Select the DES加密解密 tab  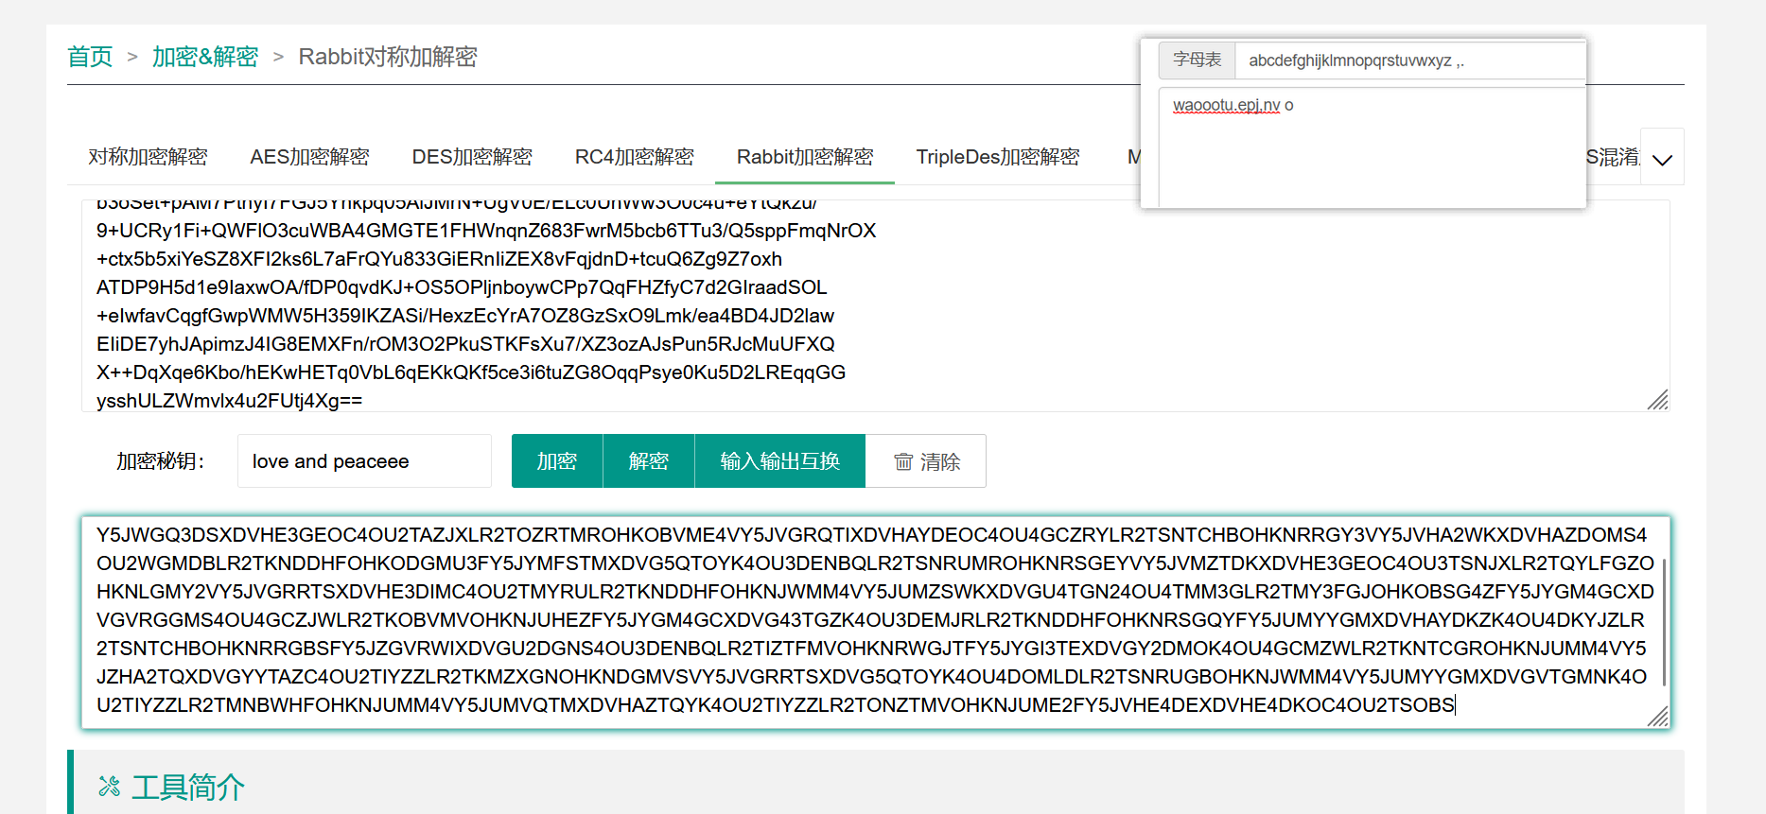pyautogui.click(x=472, y=157)
